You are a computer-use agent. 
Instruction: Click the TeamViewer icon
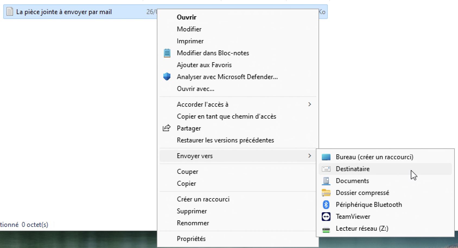click(x=326, y=217)
